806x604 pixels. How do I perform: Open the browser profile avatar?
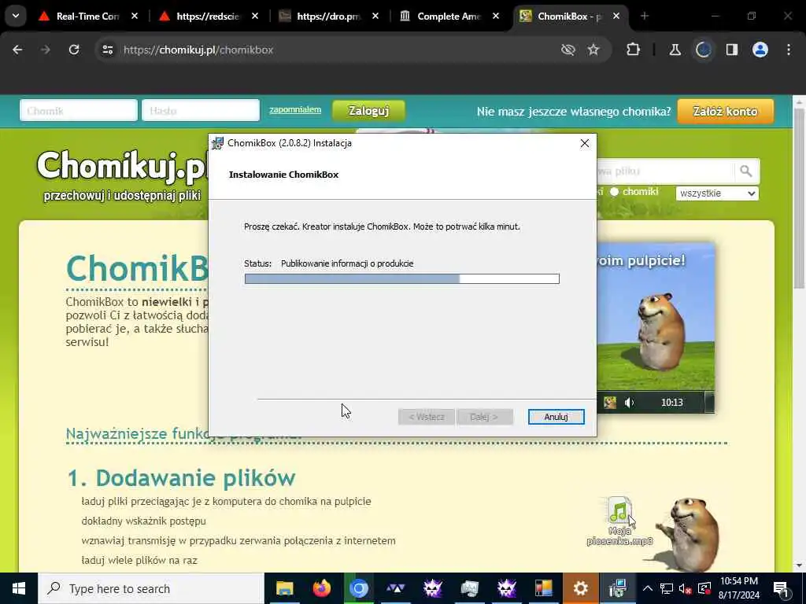(x=760, y=50)
